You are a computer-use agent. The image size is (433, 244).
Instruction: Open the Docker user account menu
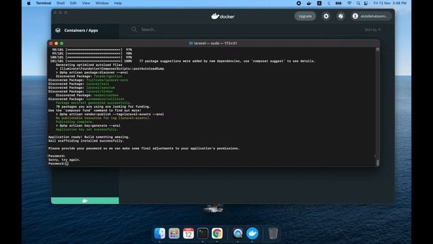coord(371,16)
